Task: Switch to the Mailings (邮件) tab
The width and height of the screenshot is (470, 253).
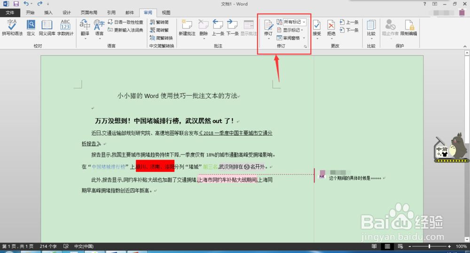Action: click(130, 13)
